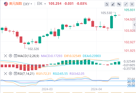Collapse side panel with the left chevron
Screen dimensions: 136x93
[x=134, y=25]
